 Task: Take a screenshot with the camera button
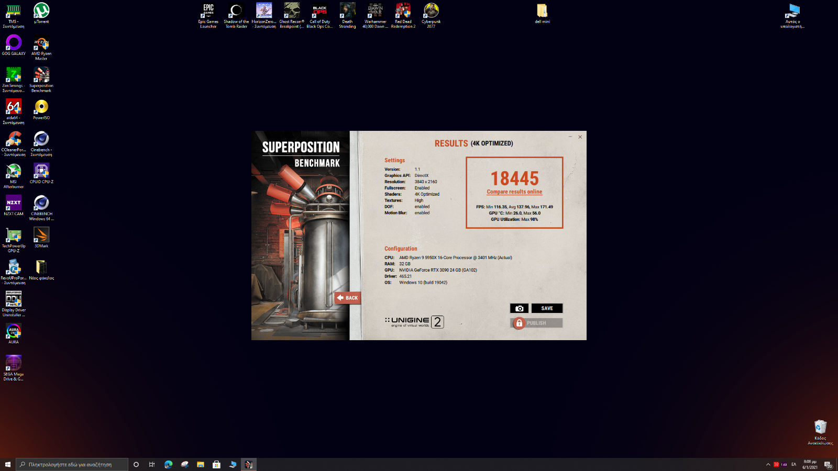click(519, 308)
